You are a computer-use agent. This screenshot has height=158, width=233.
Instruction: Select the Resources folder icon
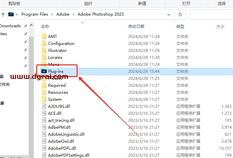tap(44, 92)
